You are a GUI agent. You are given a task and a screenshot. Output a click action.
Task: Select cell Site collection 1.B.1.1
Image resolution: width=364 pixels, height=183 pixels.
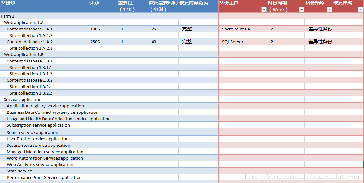(x=43, y=68)
